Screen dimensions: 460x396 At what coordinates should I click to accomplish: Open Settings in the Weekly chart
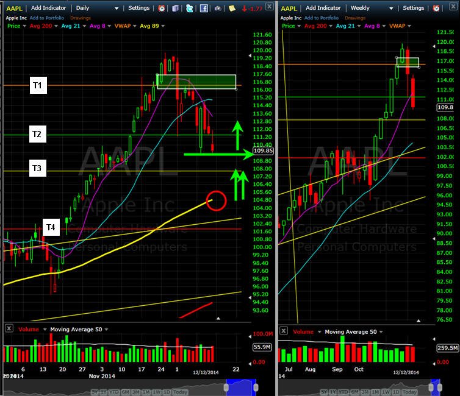coord(414,8)
